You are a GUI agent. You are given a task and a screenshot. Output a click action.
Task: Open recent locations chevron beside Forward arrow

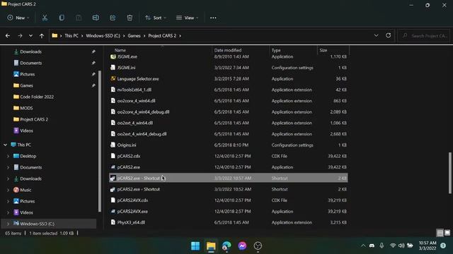point(30,36)
